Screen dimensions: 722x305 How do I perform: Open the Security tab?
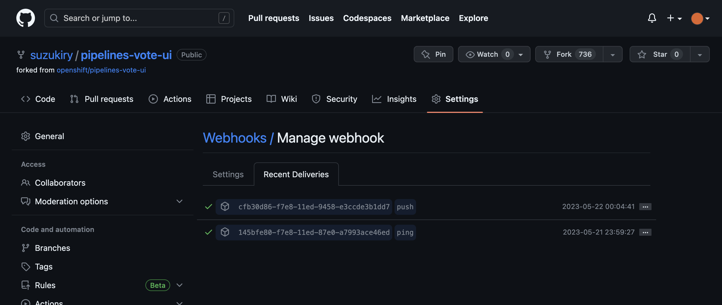(334, 99)
